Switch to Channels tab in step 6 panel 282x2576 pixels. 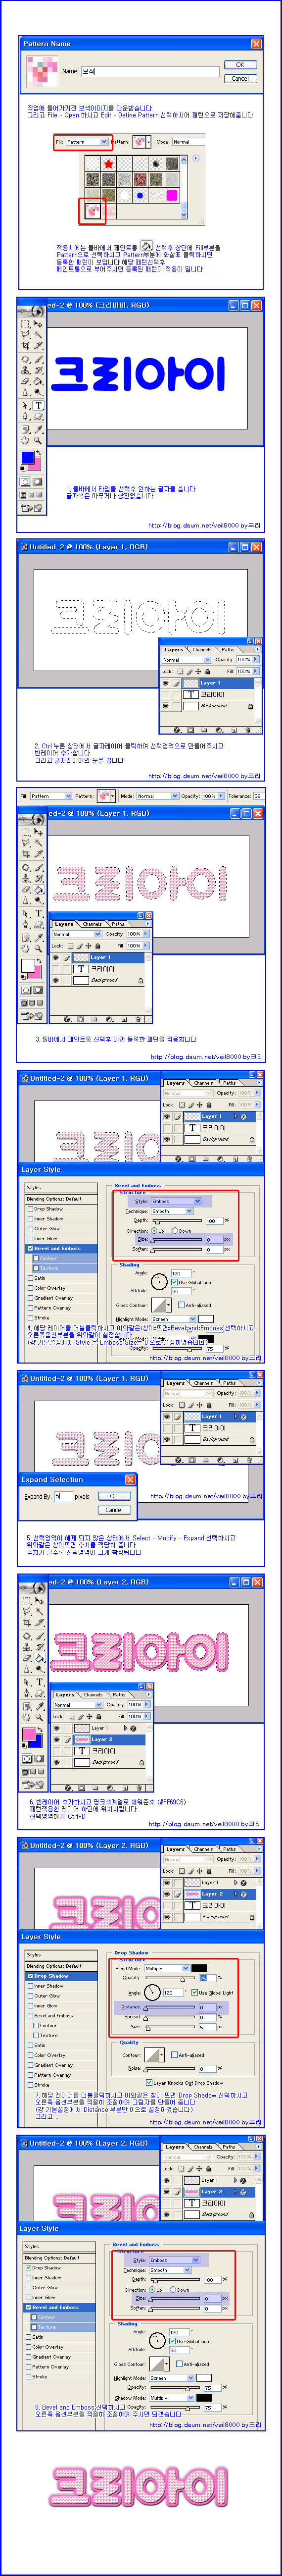[x=92, y=1695]
